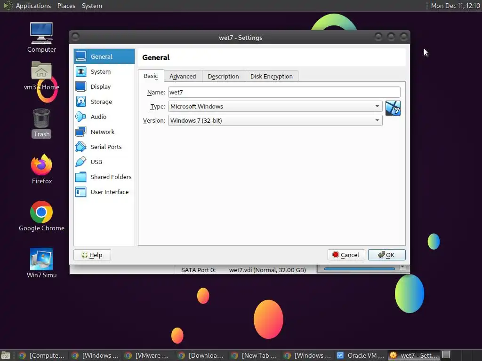The width and height of the screenshot is (482, 361).
Task: Open the Trash desktop icon
Action: [41, 118]
